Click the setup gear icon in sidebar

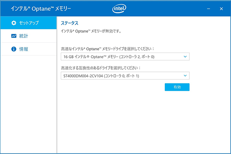point(14,23)
